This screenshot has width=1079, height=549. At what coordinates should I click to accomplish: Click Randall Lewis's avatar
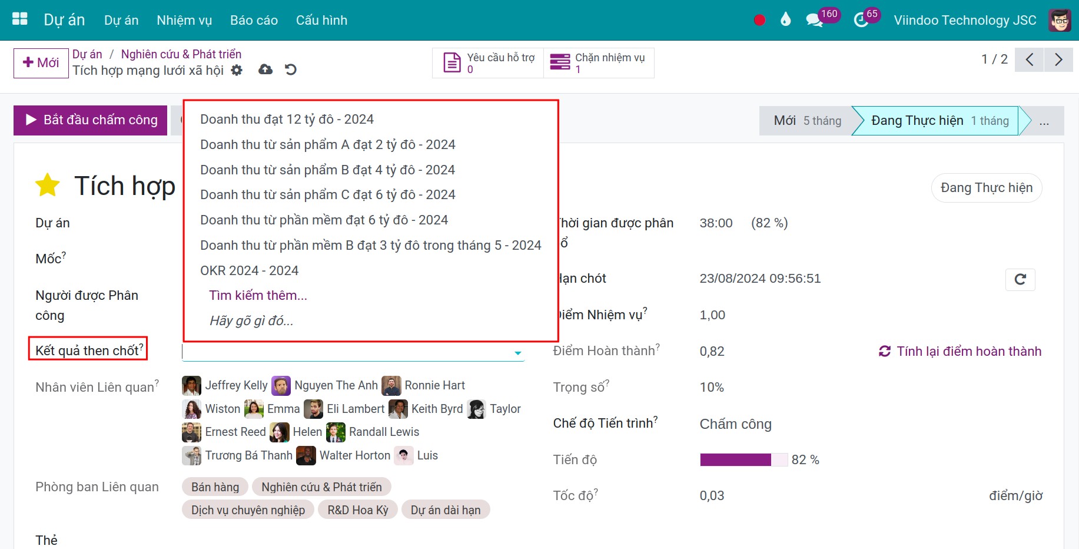(x=336, y=432)
